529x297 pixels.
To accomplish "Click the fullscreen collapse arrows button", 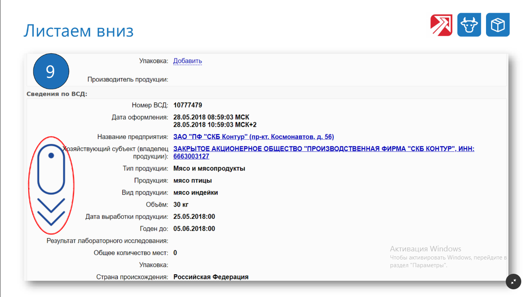I will point(514,281).
